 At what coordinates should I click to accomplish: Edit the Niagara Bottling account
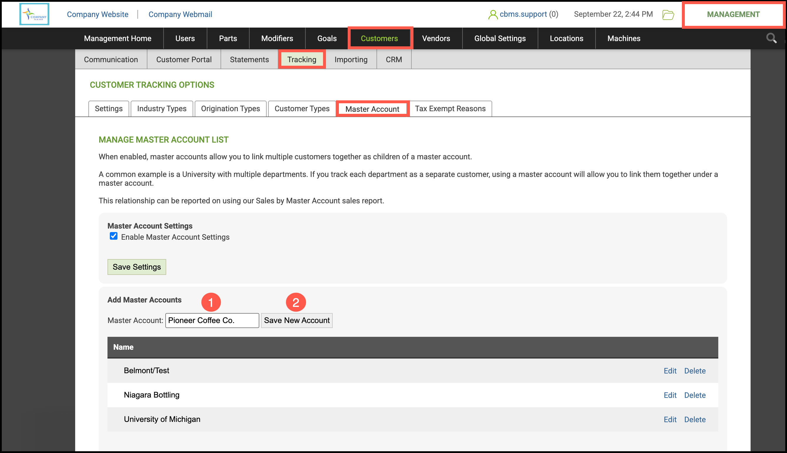(670, 395)
